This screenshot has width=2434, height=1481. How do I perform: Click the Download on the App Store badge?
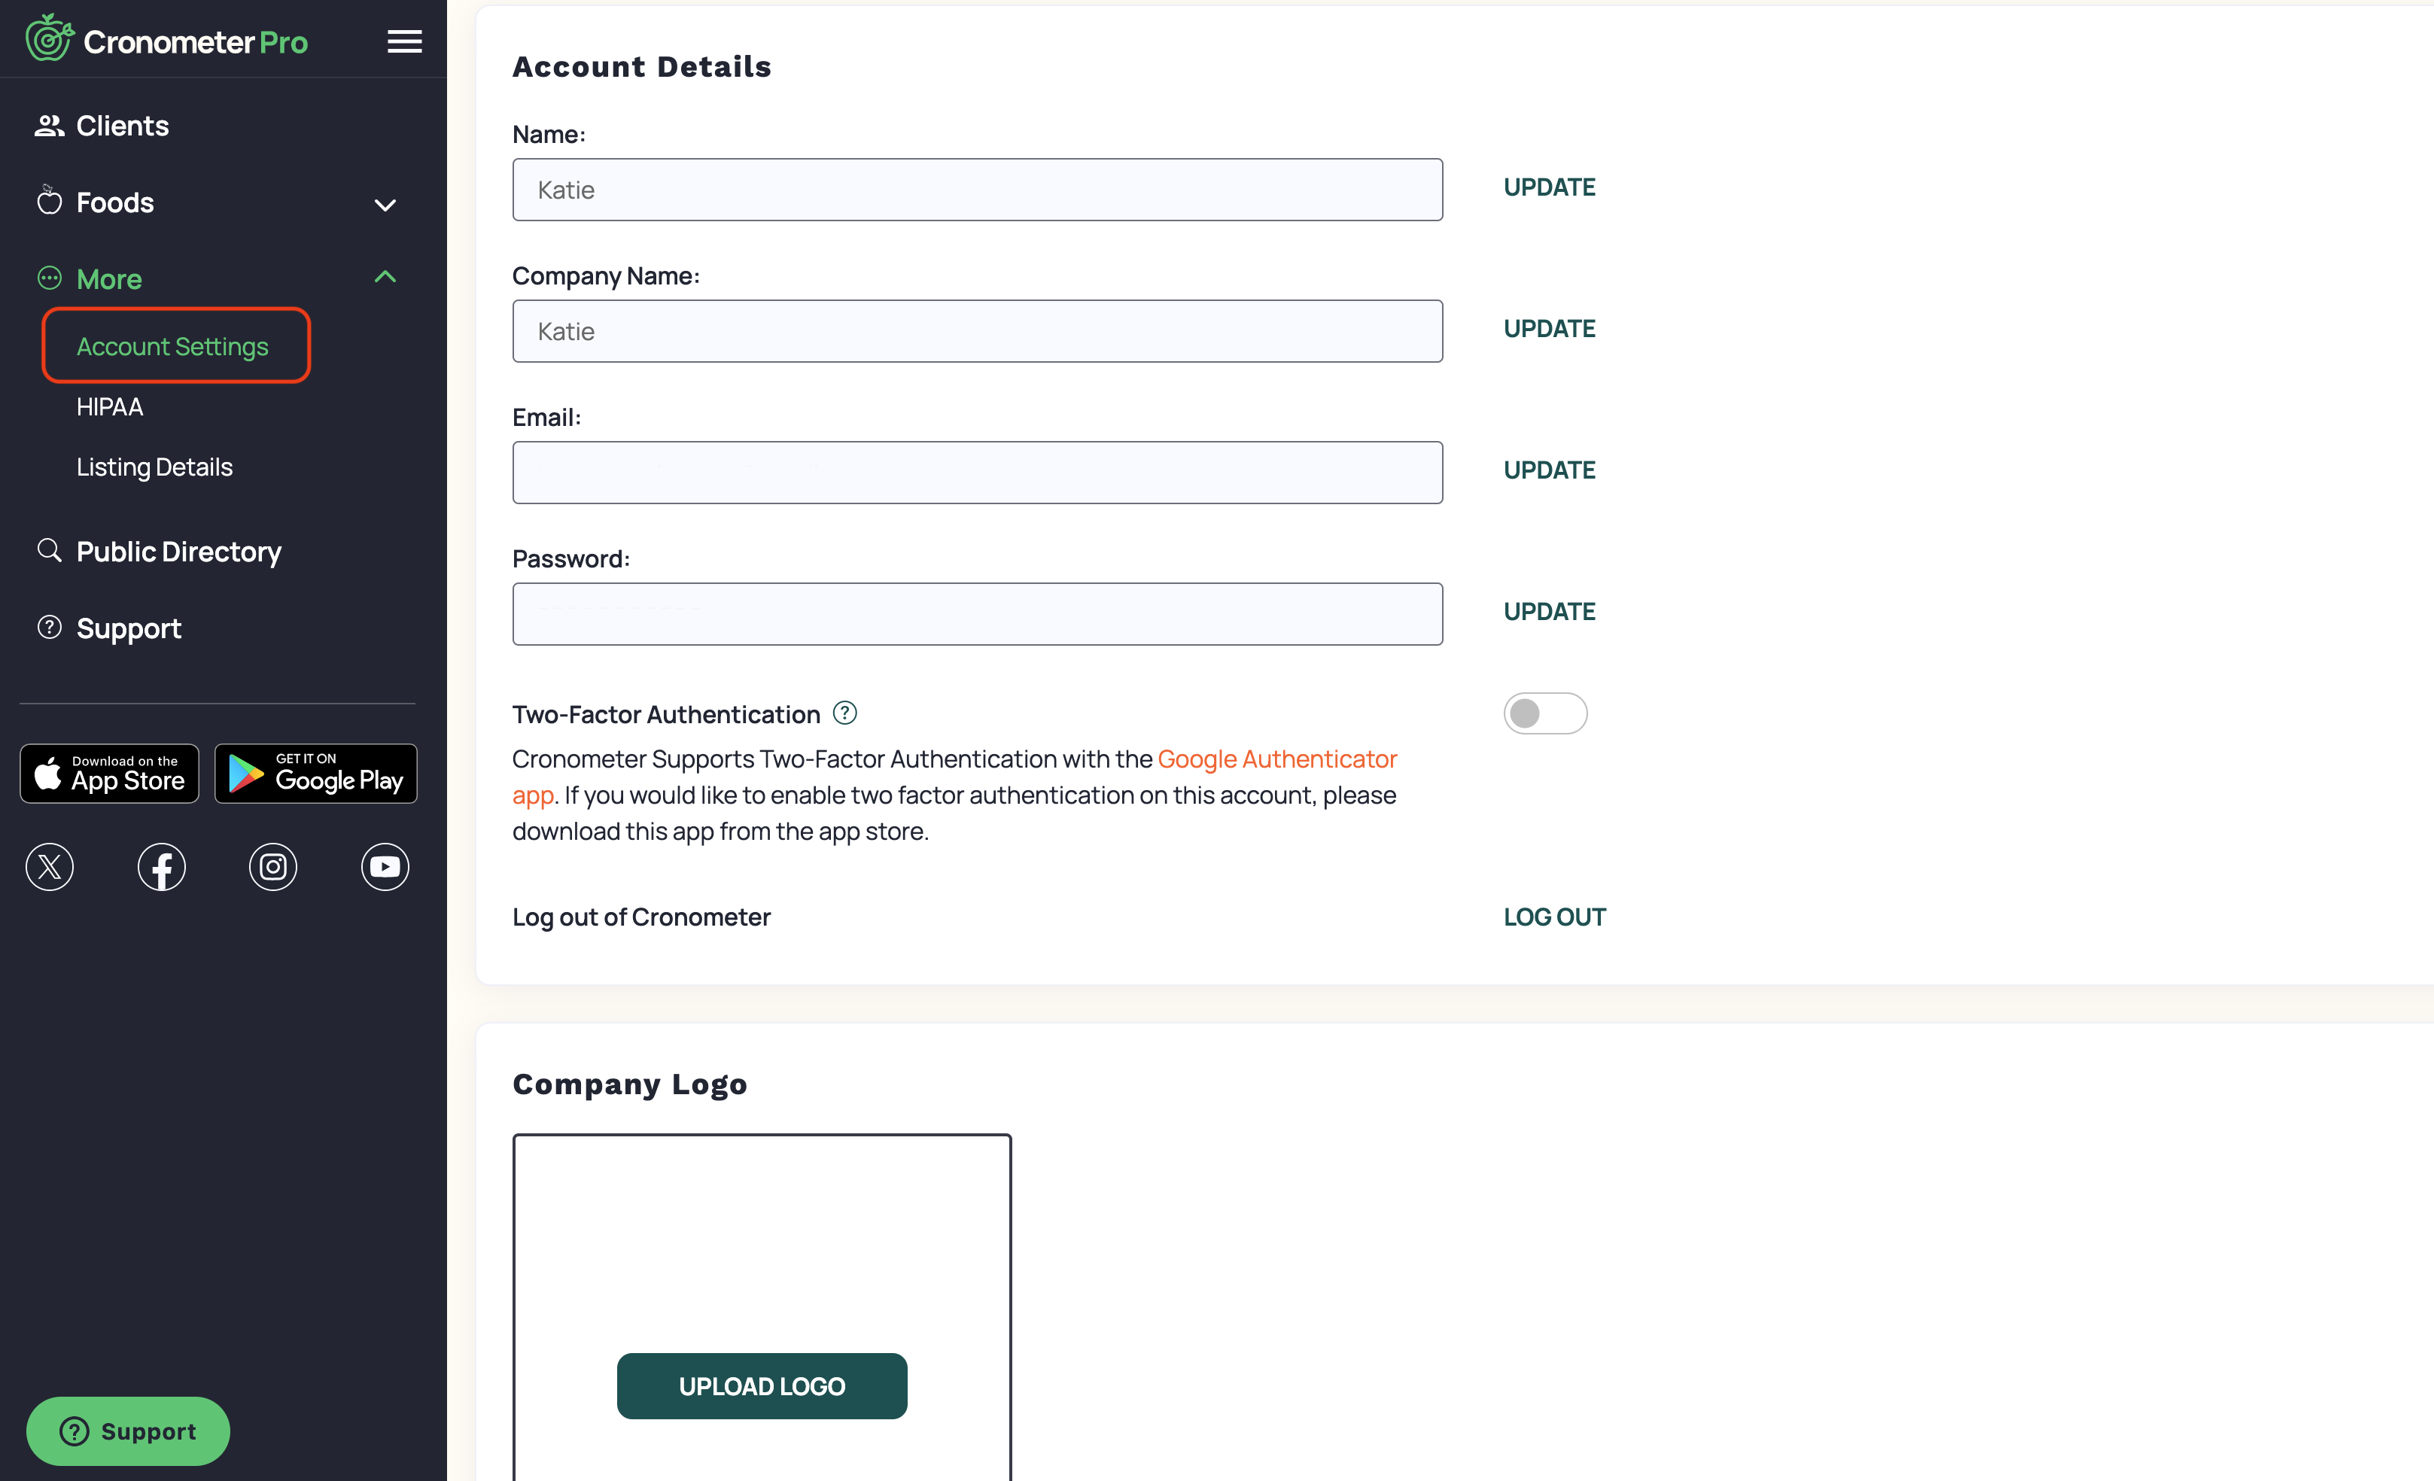point(110,773)
